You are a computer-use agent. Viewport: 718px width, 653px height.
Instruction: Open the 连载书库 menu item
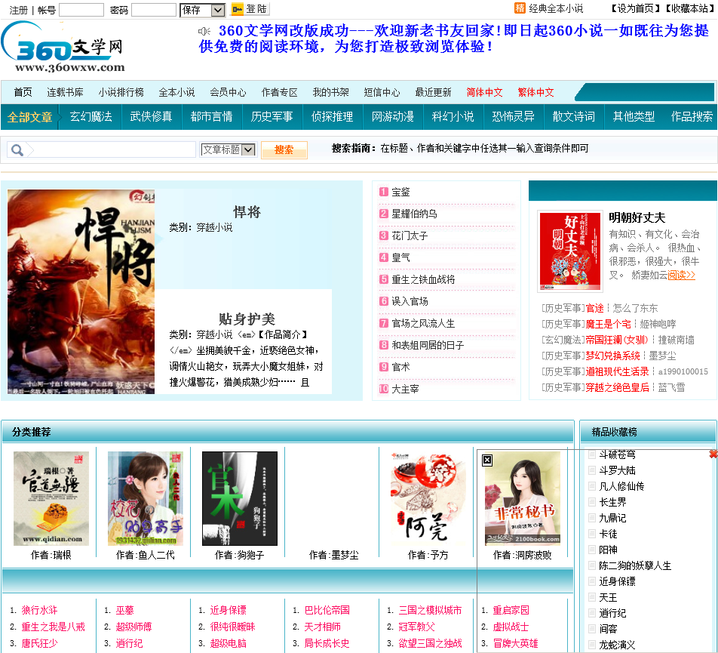[65, 93]
